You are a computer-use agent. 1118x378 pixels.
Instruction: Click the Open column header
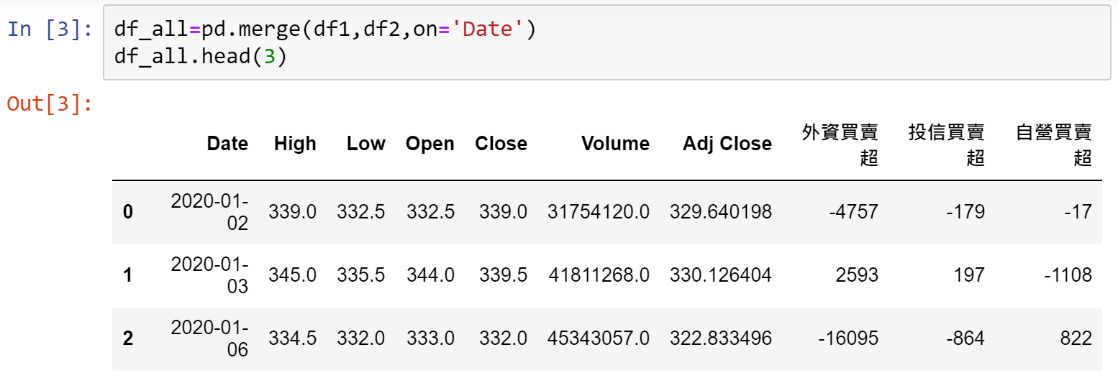tap(430, 144)
